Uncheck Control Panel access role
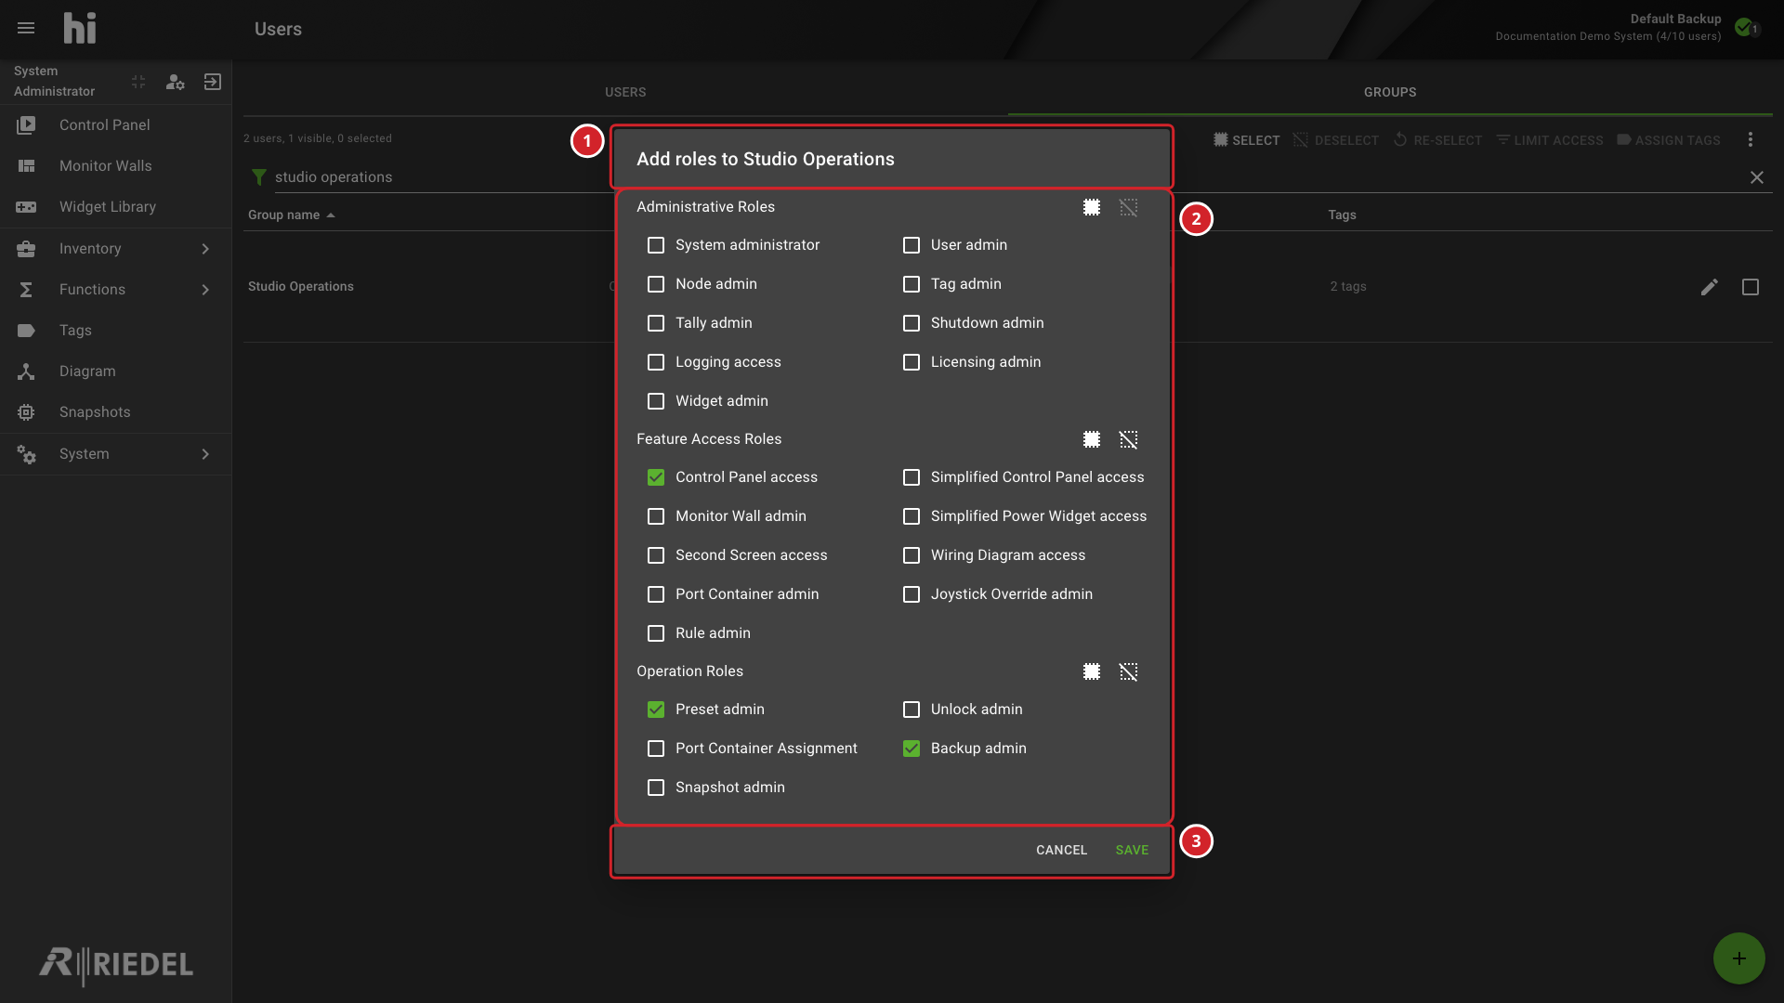 (x=656, y=477)
